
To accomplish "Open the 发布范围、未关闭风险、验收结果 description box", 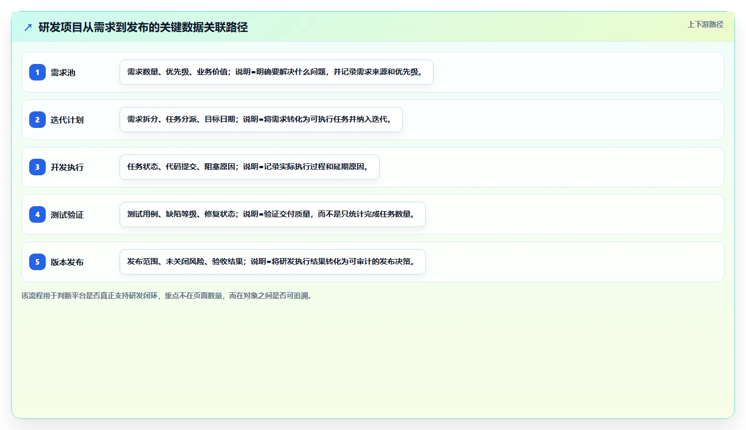I will [273, 262].
